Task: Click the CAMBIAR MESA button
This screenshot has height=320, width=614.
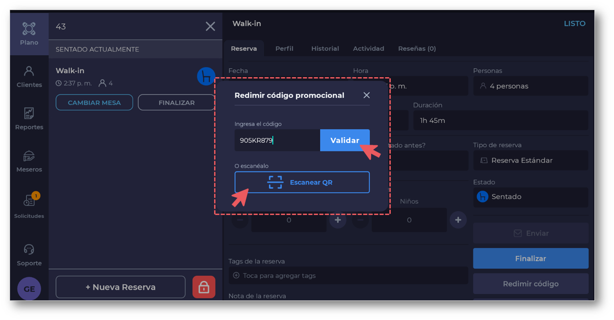Action: pyautogui.click(x=94, y=103)
